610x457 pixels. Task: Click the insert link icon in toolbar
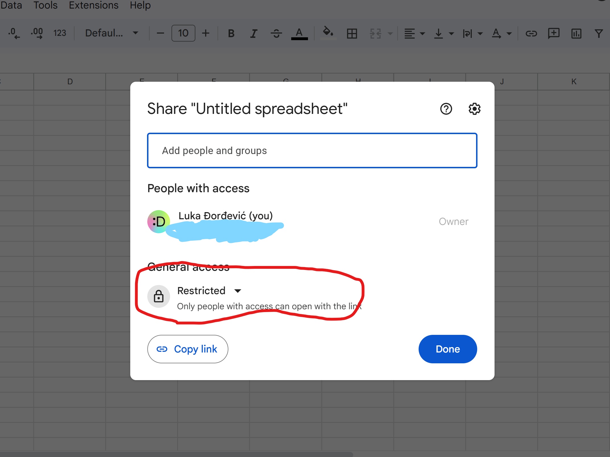[531, 33]
